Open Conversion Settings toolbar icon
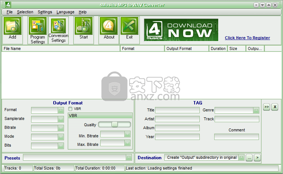This screenshot has width=283, height=174. [58, 26]
